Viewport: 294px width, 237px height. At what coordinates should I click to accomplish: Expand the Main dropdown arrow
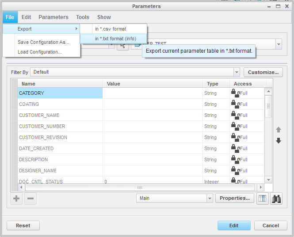click(x=210, y=198)
